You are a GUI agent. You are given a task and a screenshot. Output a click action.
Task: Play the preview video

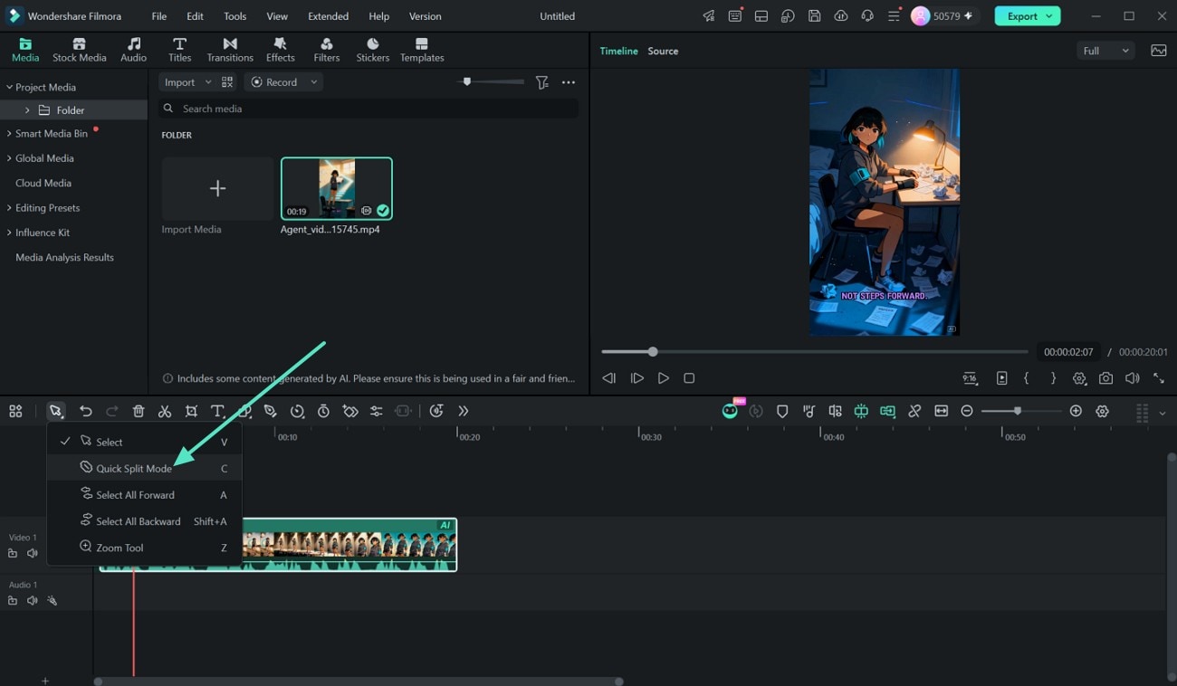664,378
